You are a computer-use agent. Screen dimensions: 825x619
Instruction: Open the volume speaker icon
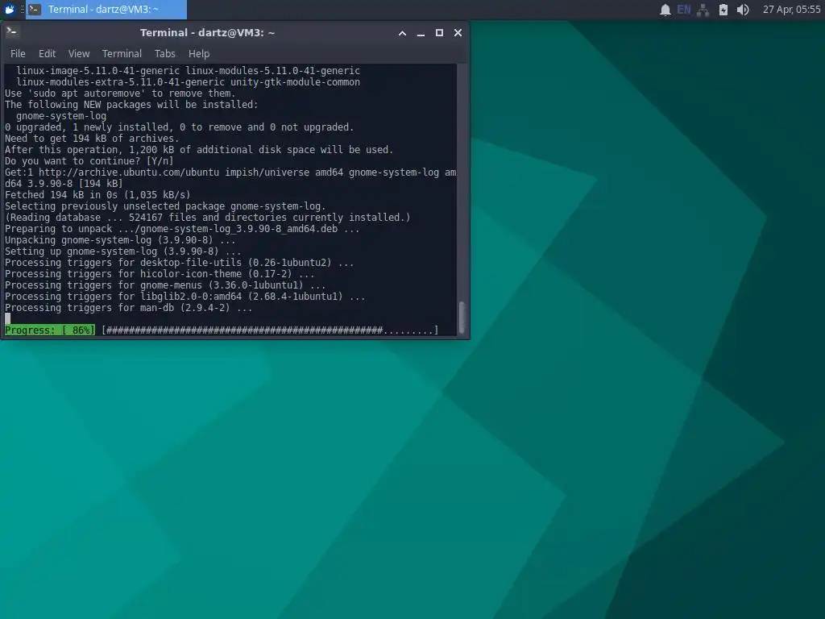coord(742,10)
